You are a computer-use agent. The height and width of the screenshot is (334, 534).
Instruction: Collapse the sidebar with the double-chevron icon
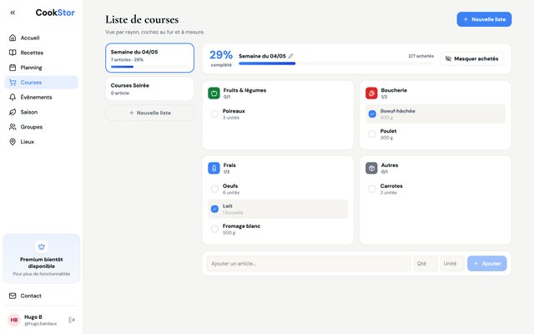tap(13, 13)
